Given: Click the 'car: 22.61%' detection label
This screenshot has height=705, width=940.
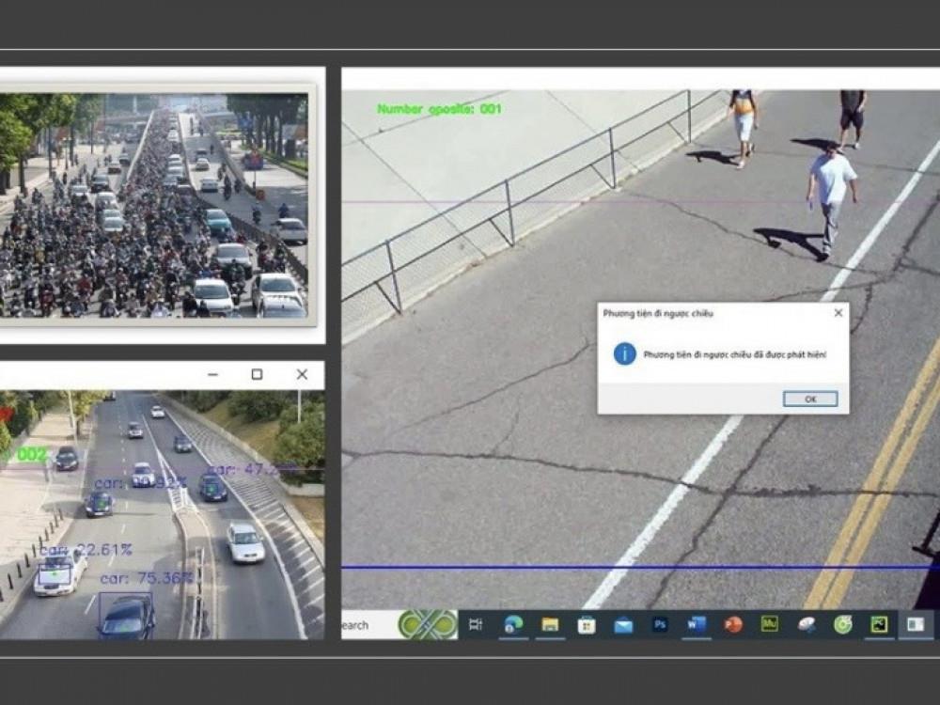Looking at the screenshot, I should pos(86,550).
